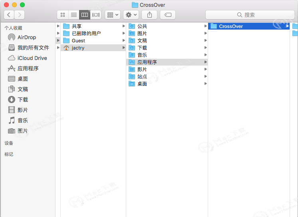The height and width of the screenshot is (217, 298).
Task: Select the jactry home folder
Action: (x=93, y=48)
